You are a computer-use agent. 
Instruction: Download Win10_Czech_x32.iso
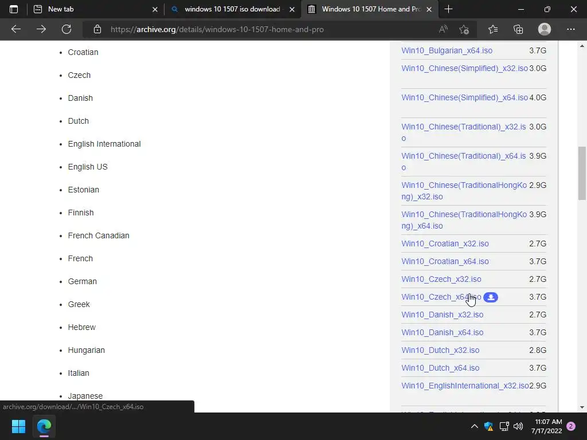click(441, 279)
